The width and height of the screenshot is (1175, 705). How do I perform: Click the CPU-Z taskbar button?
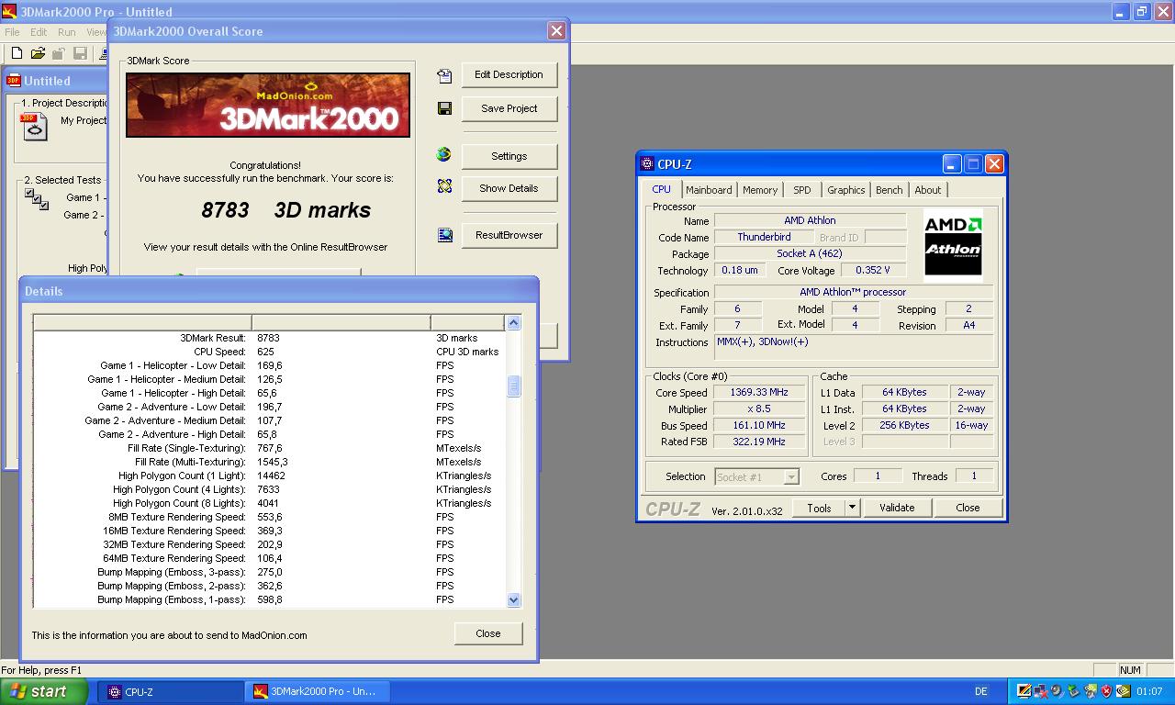pos(170,691)
